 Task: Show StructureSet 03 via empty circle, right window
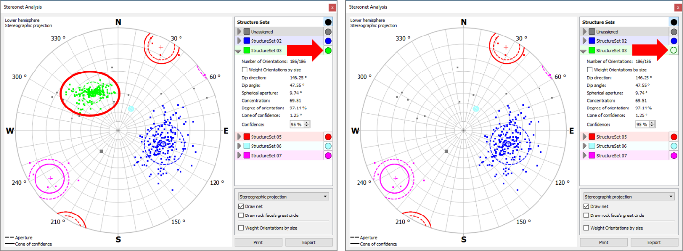(674, 50)
